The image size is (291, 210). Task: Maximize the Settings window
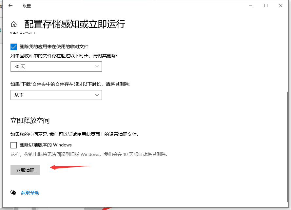265,6
